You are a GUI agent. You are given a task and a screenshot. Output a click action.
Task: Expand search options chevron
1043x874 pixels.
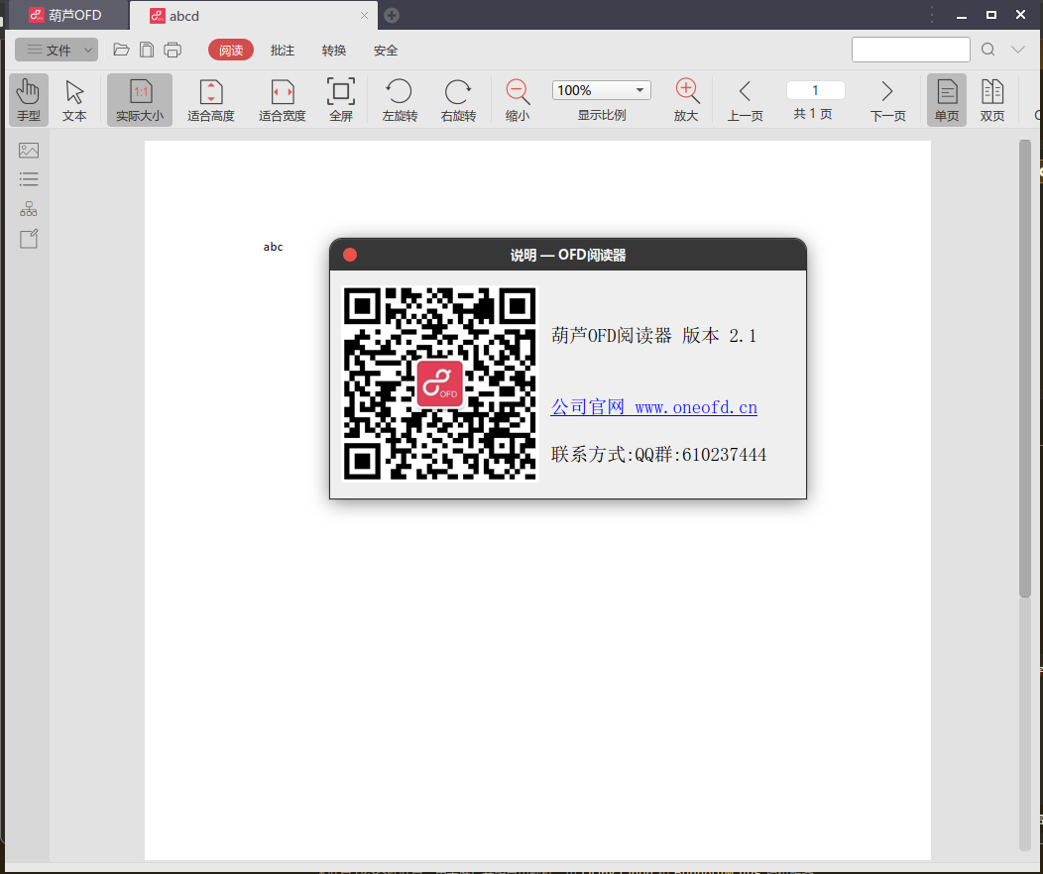click(1018, 50)
